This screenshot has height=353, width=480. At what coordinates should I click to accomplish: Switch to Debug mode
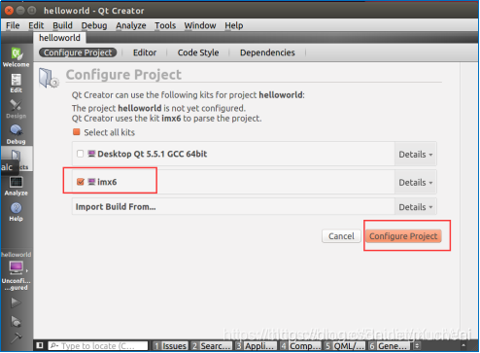click(x=16, y=134)
